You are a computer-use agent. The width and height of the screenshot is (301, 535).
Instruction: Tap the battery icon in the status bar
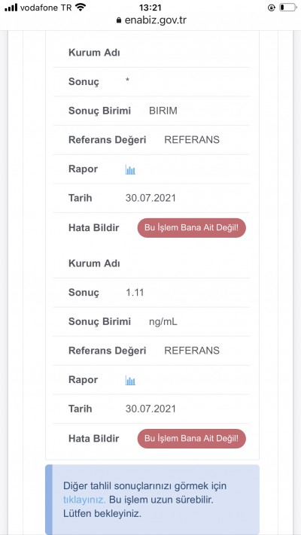(287, 8)
